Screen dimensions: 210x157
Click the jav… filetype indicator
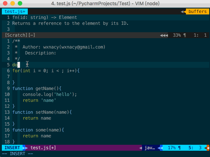(x=150, y=148)
